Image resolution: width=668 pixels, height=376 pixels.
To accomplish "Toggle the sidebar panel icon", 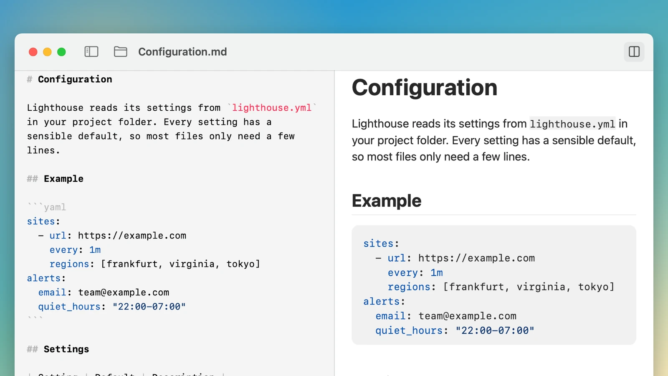I will click(91, 52).
